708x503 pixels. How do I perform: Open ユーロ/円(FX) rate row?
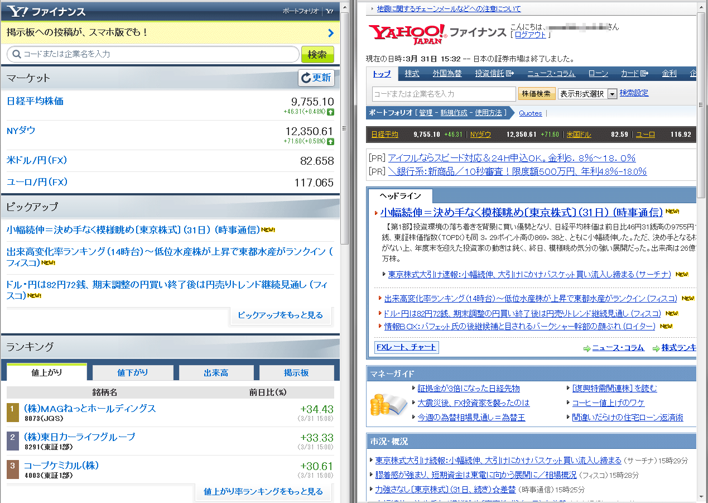click(170, 183)
